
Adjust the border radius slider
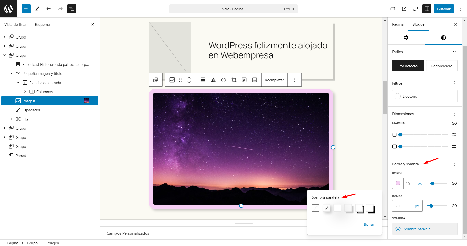tap(437, 206)
